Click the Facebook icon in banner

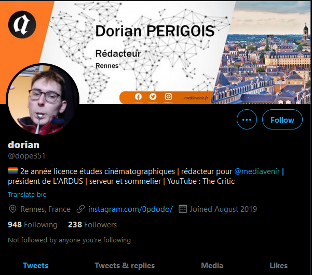click(x=138, y=97)
